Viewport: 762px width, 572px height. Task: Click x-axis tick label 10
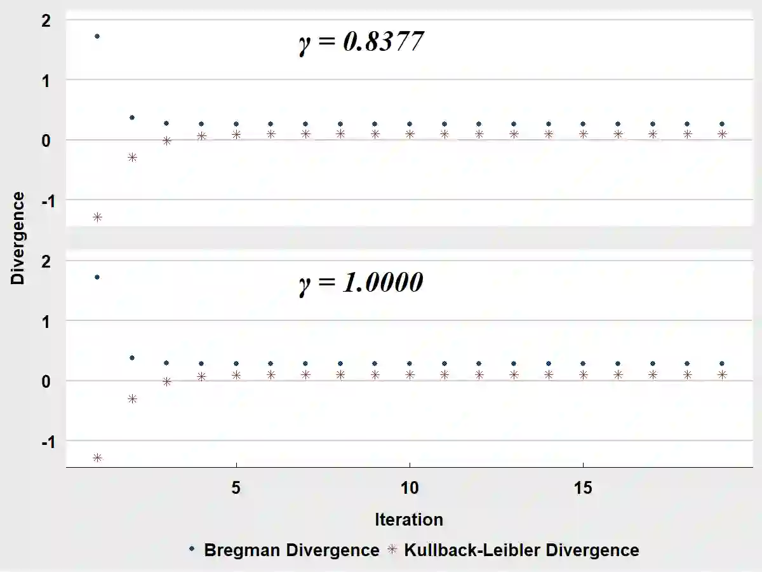pyautogui.click(x=410, y=488)
